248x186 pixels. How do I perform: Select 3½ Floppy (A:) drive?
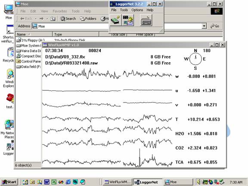point(31,40)
